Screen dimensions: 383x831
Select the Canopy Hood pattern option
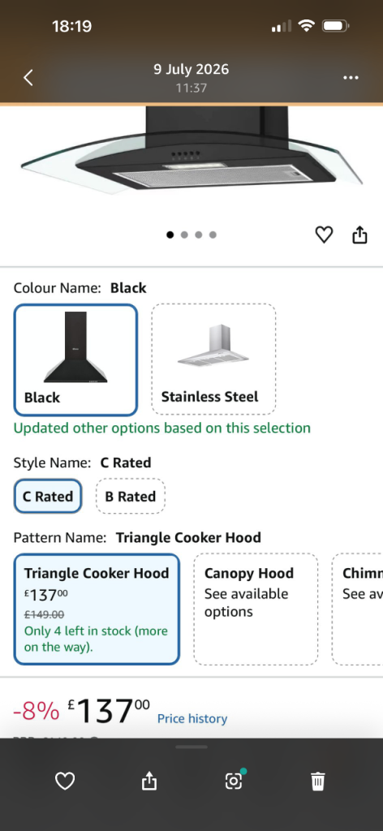256,609
